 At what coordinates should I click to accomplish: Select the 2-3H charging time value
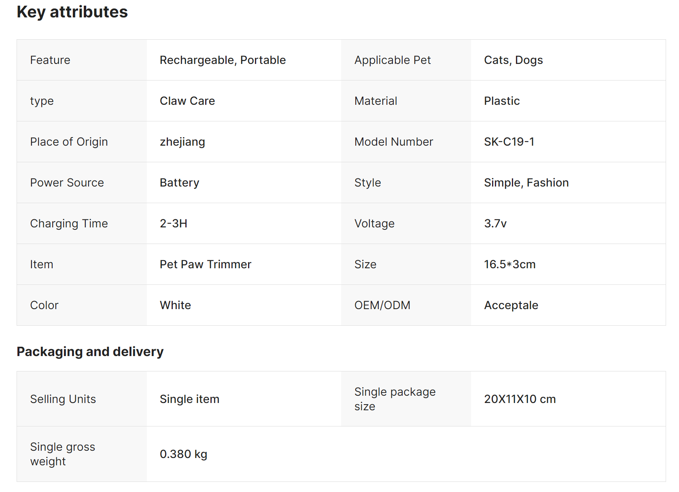[x=173, y=223]
